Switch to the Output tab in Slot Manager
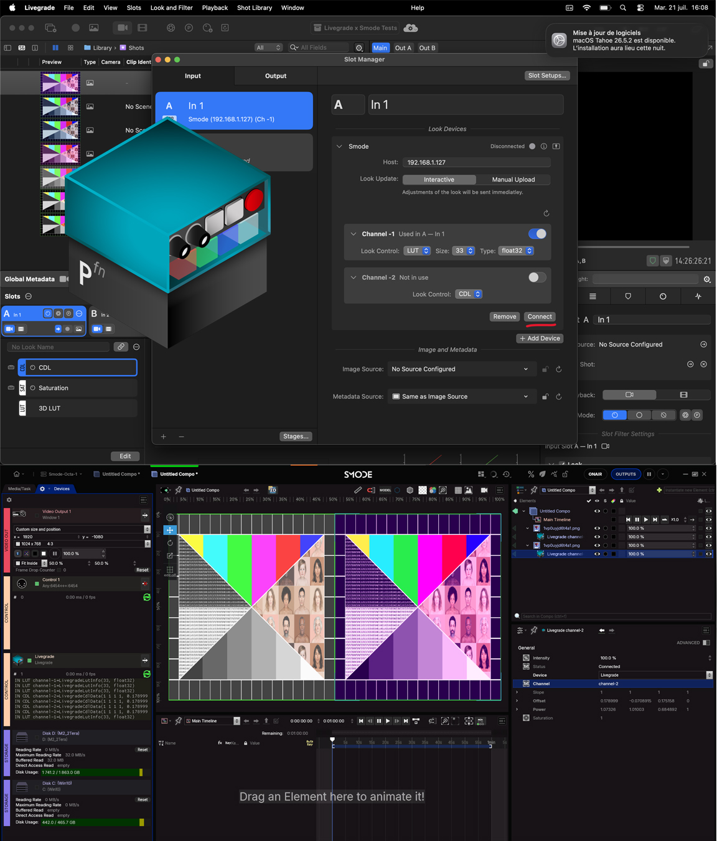The width and height of the screenshot is (717, 841). pos(276,76)
